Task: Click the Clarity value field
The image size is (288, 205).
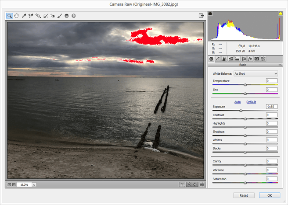Action: pos(272,161)
